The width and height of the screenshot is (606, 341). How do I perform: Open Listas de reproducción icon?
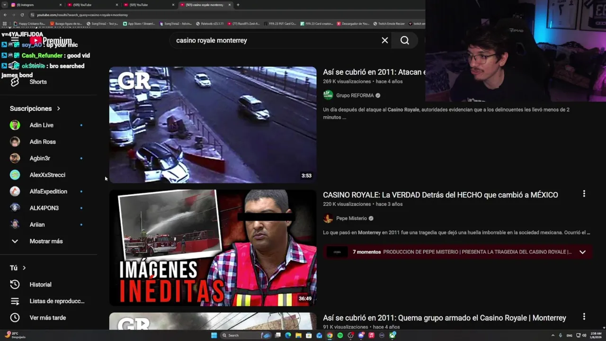(15, 301)
